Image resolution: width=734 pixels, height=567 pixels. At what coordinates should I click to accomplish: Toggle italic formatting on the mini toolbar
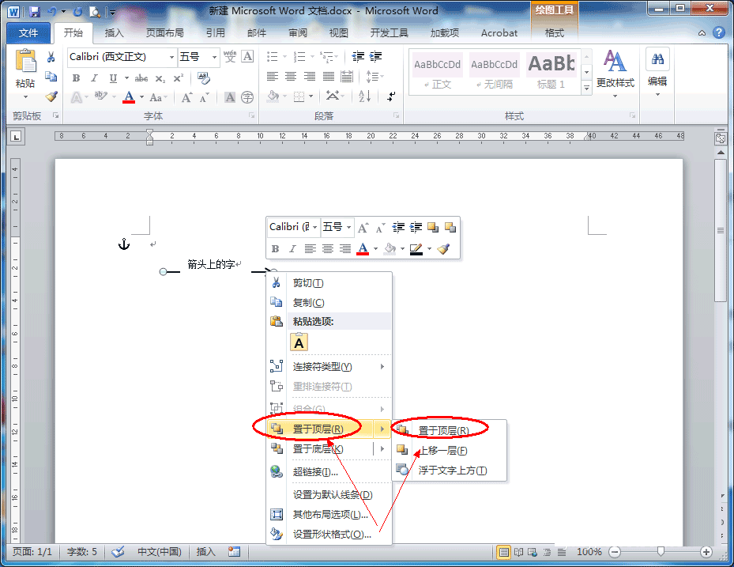(x=292, y=248)
